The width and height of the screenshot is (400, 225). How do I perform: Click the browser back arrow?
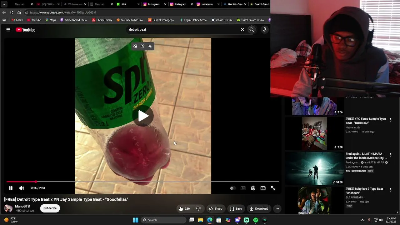tap(4, 12)
